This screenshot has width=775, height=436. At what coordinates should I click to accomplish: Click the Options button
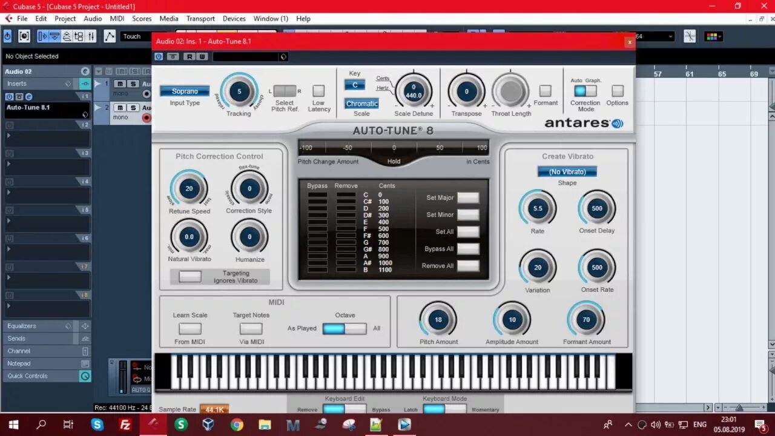[x=618, y=91]
